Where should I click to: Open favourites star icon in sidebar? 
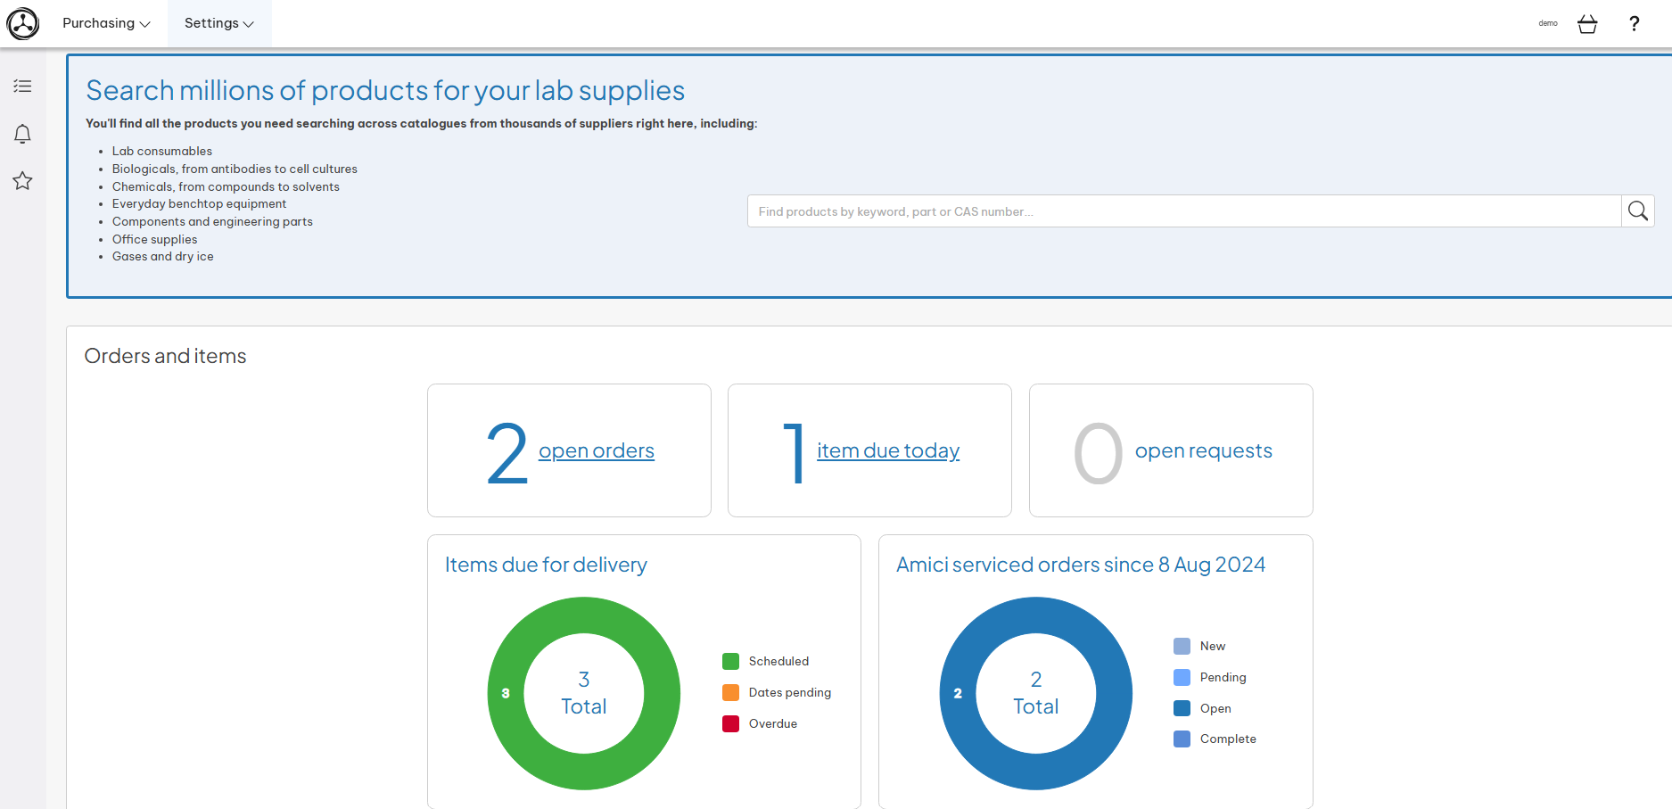click(23, 181)
